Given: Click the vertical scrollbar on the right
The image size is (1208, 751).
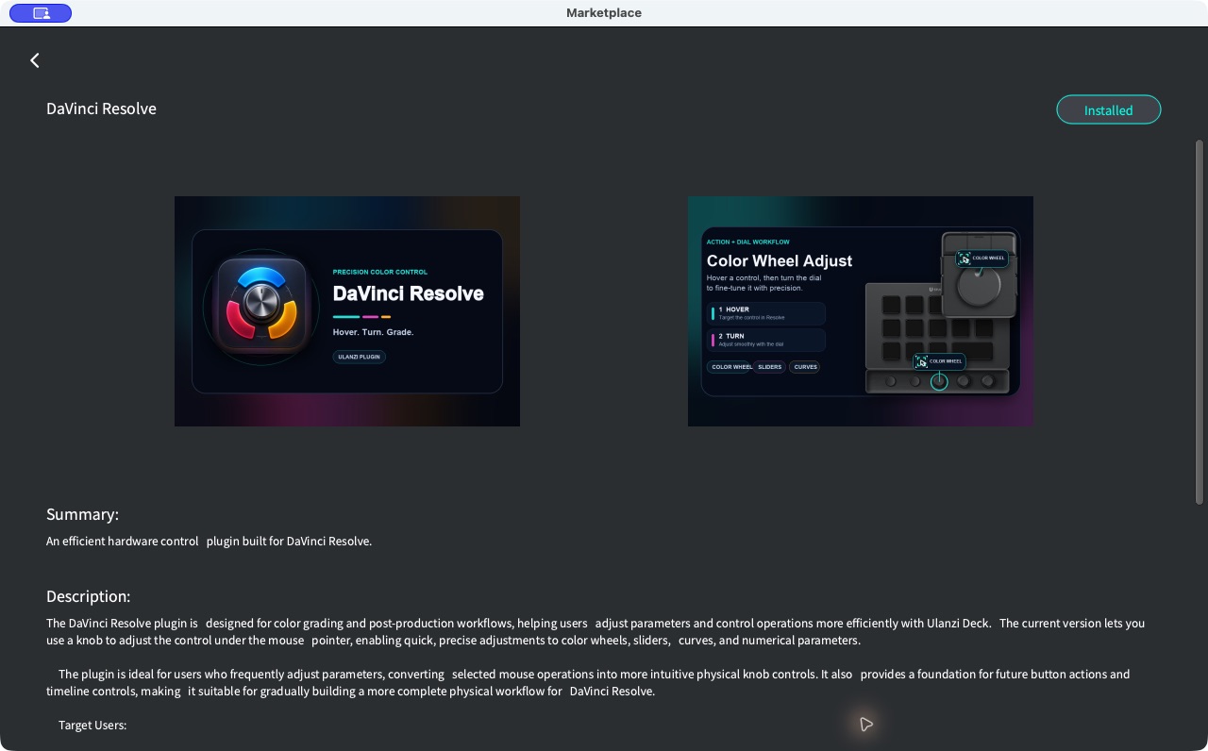Looking at the screenshot, I should pos(1200,323).
